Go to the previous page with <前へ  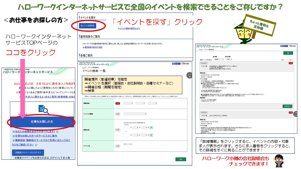283,60
